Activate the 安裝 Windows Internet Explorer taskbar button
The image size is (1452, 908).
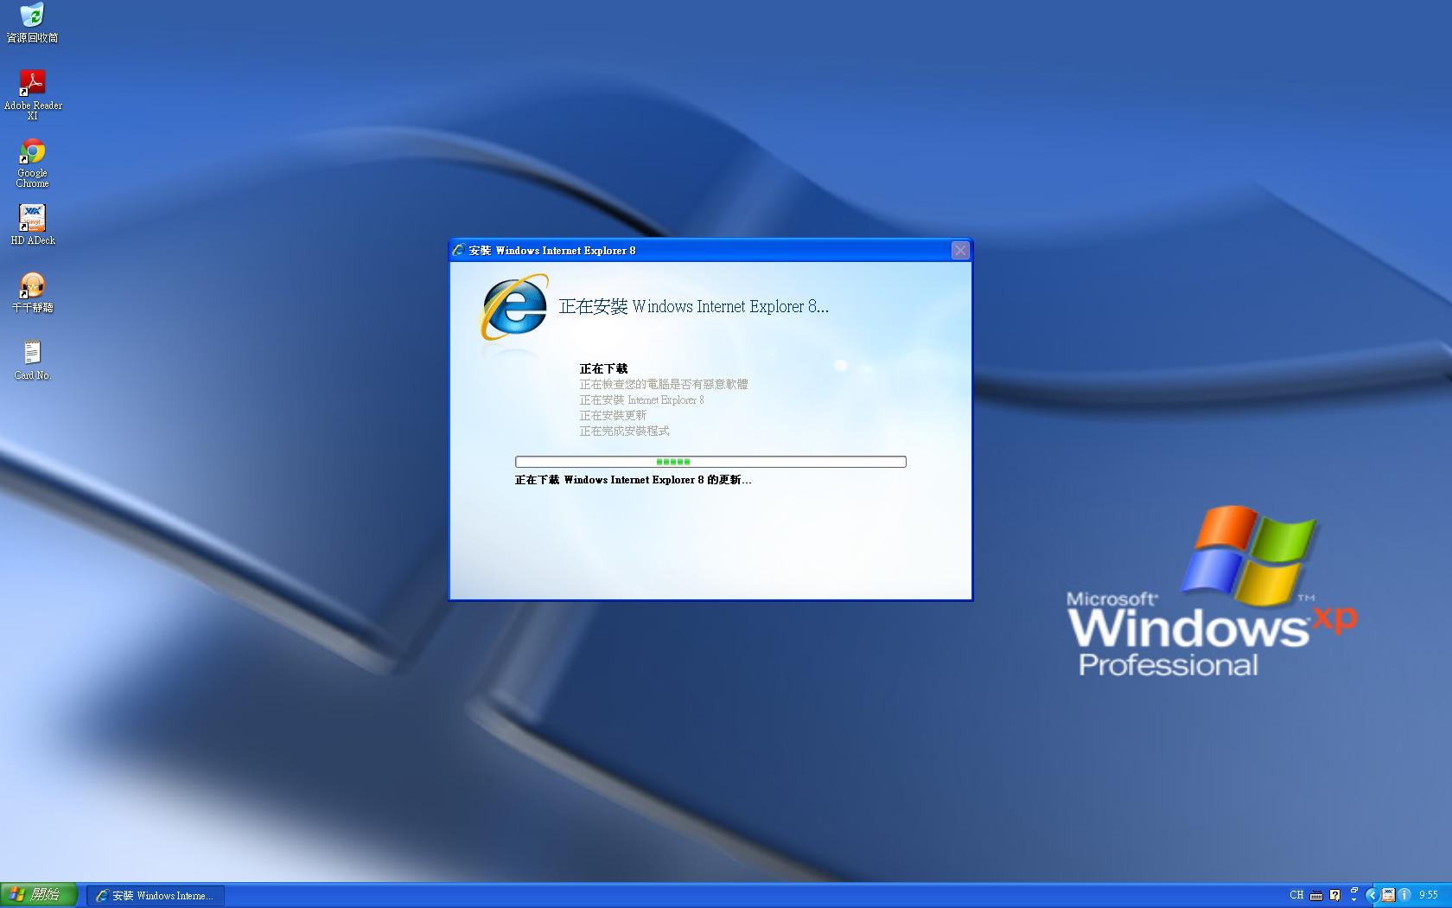156,896
